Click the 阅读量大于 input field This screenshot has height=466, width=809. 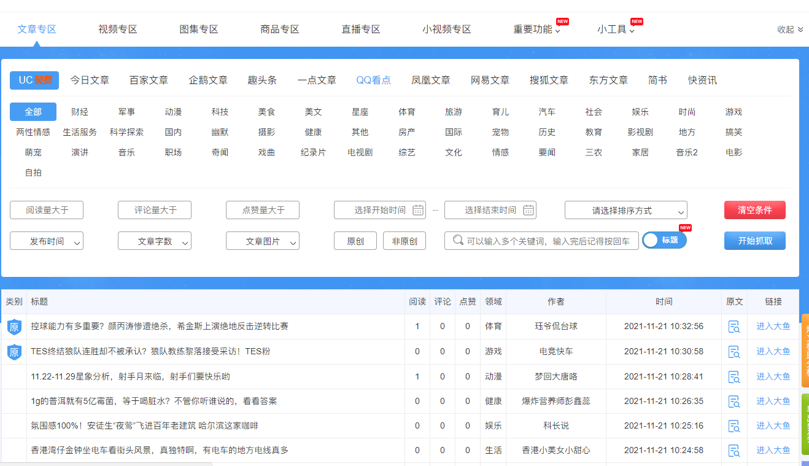pos(47,210)
